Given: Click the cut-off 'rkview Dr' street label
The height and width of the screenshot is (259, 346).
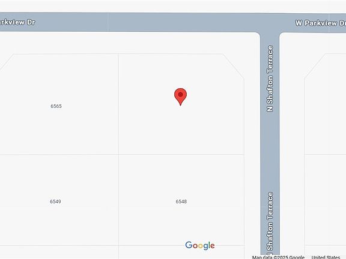Looking at the screenshot, I should [x=17, y=22].
